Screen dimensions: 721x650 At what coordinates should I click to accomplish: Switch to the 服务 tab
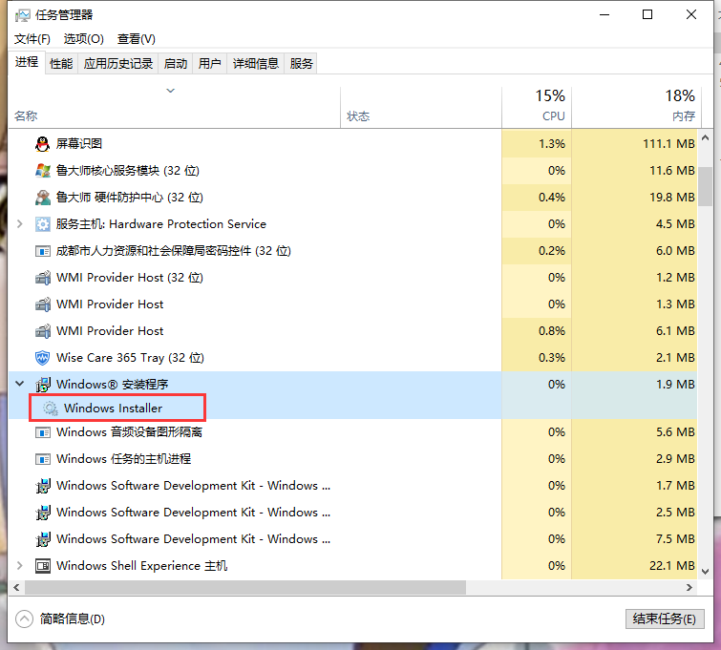(x=301, y=63)
